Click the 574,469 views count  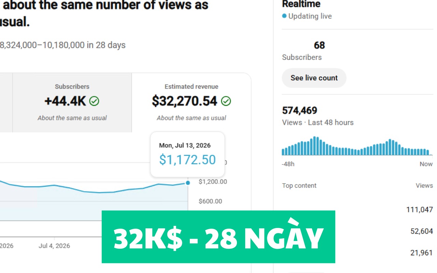pyautogui.click(x=300, y=110)
